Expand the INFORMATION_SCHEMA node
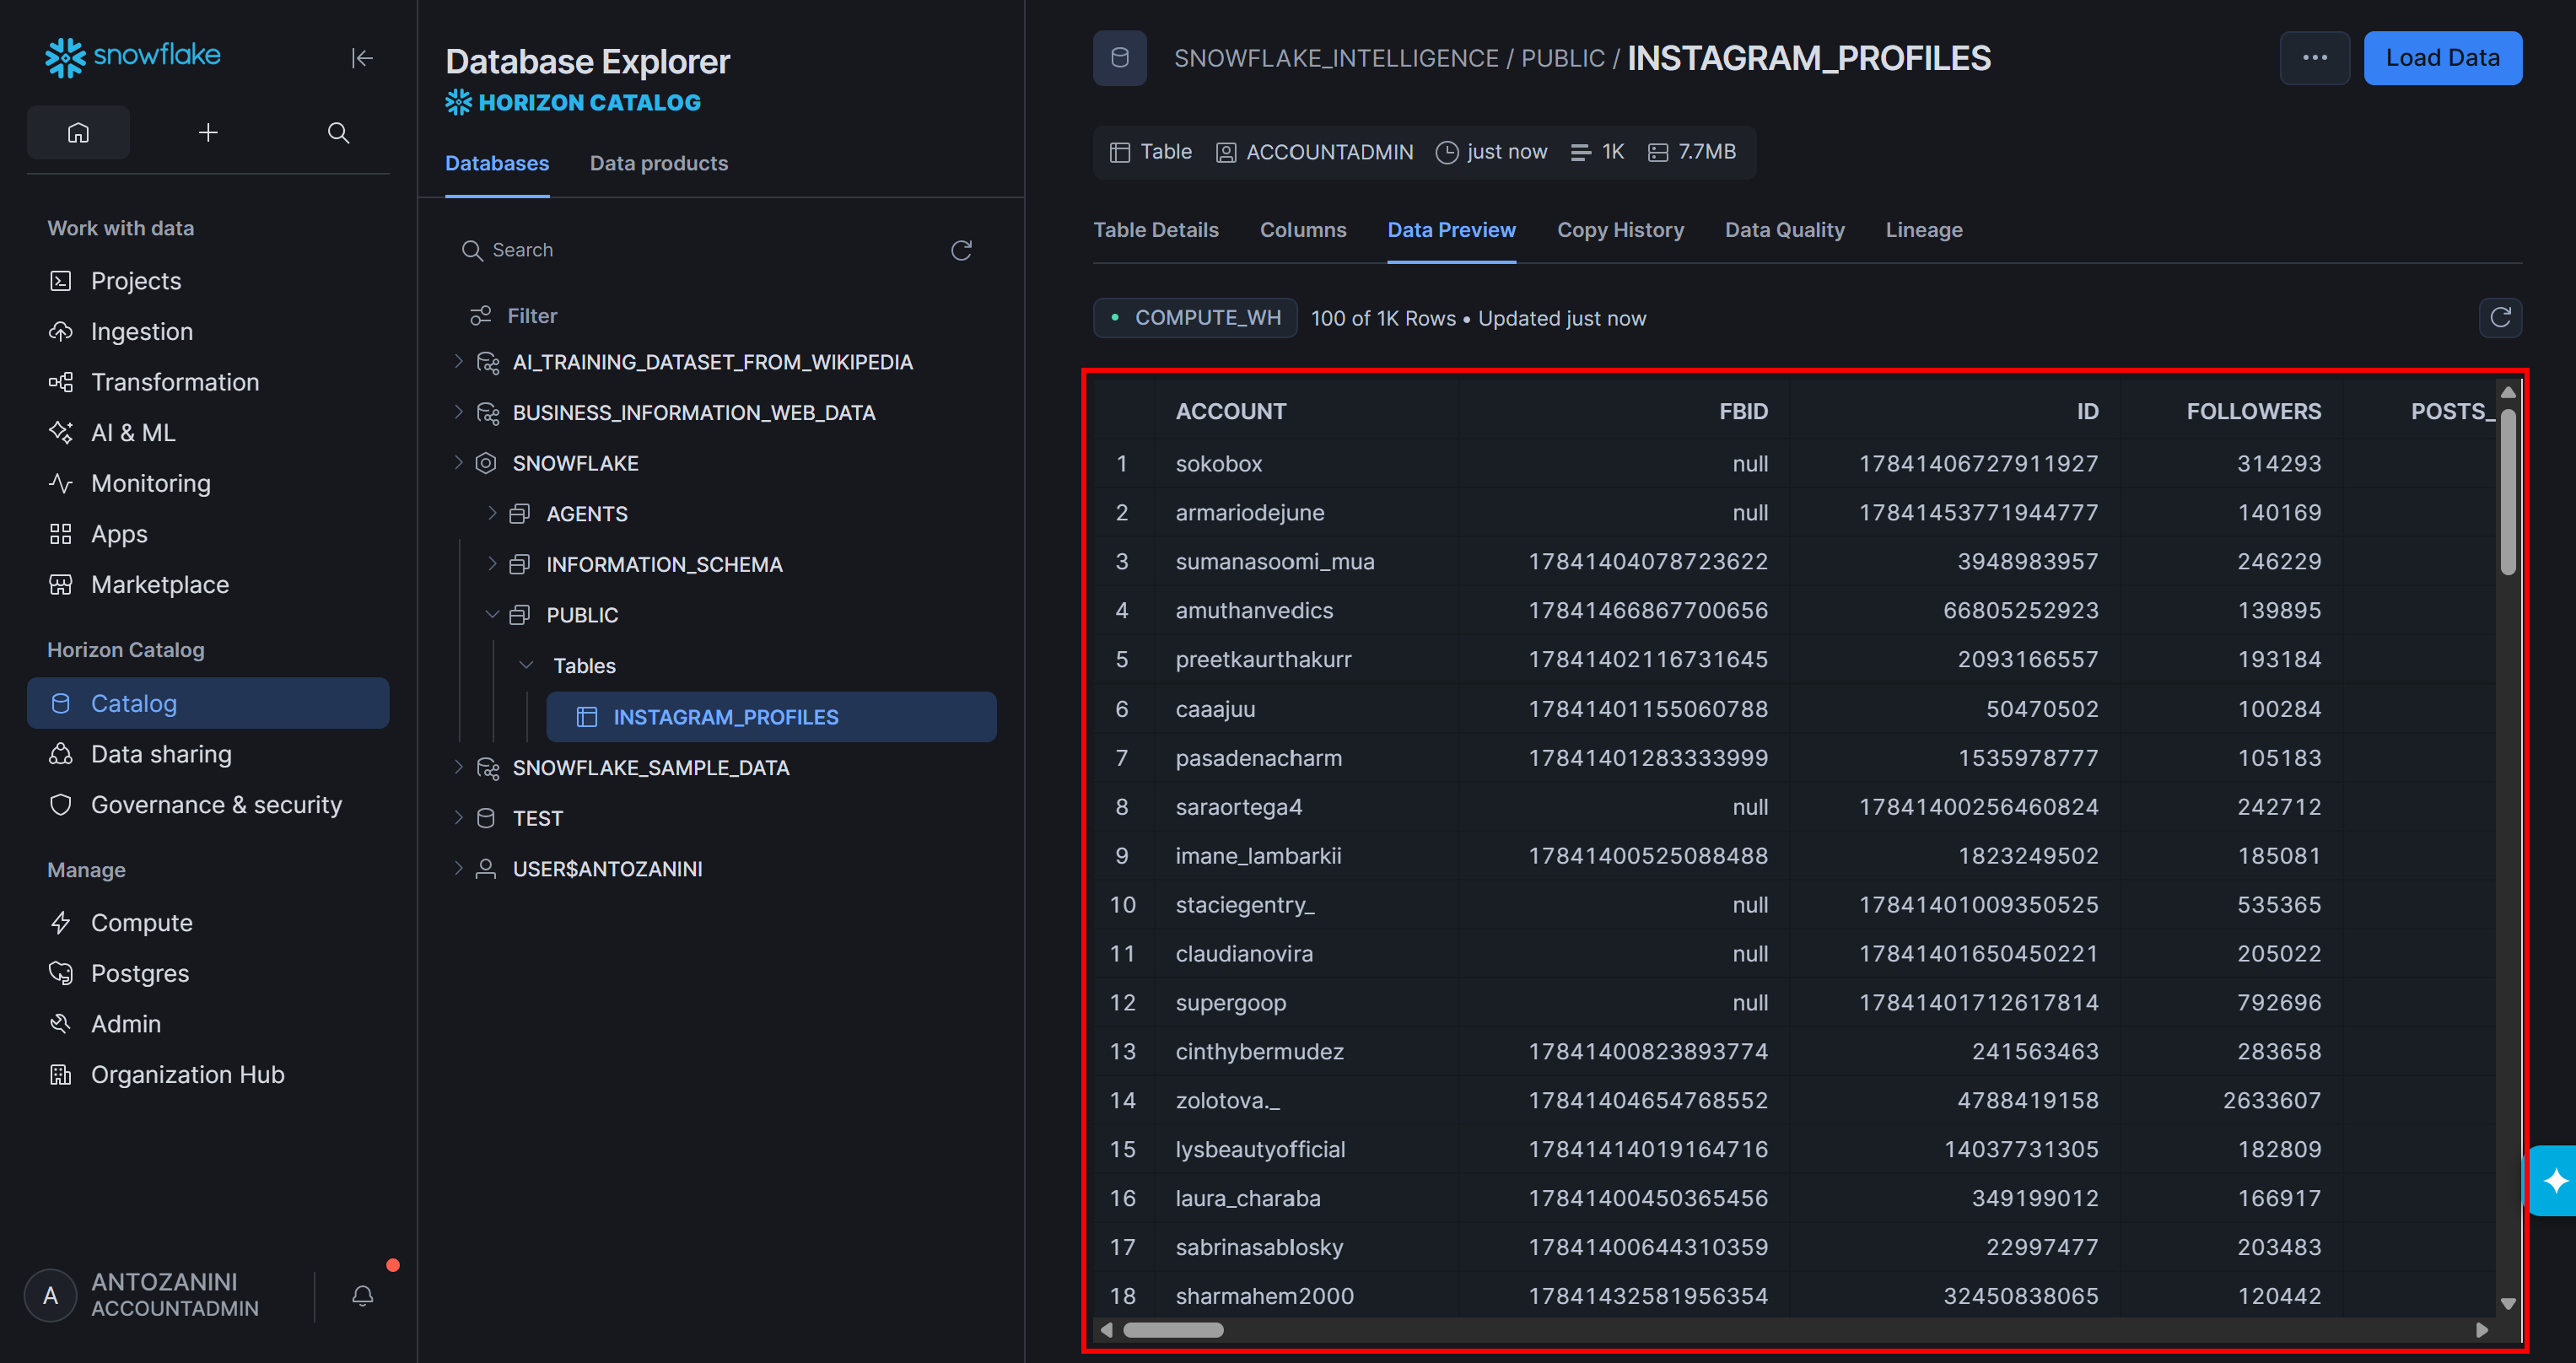Screen dimensions: 2576x1363 point(492,564)
